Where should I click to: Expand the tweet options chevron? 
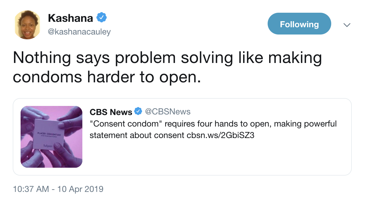point(347,25)
